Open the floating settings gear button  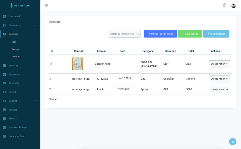(x=232, y=142)
